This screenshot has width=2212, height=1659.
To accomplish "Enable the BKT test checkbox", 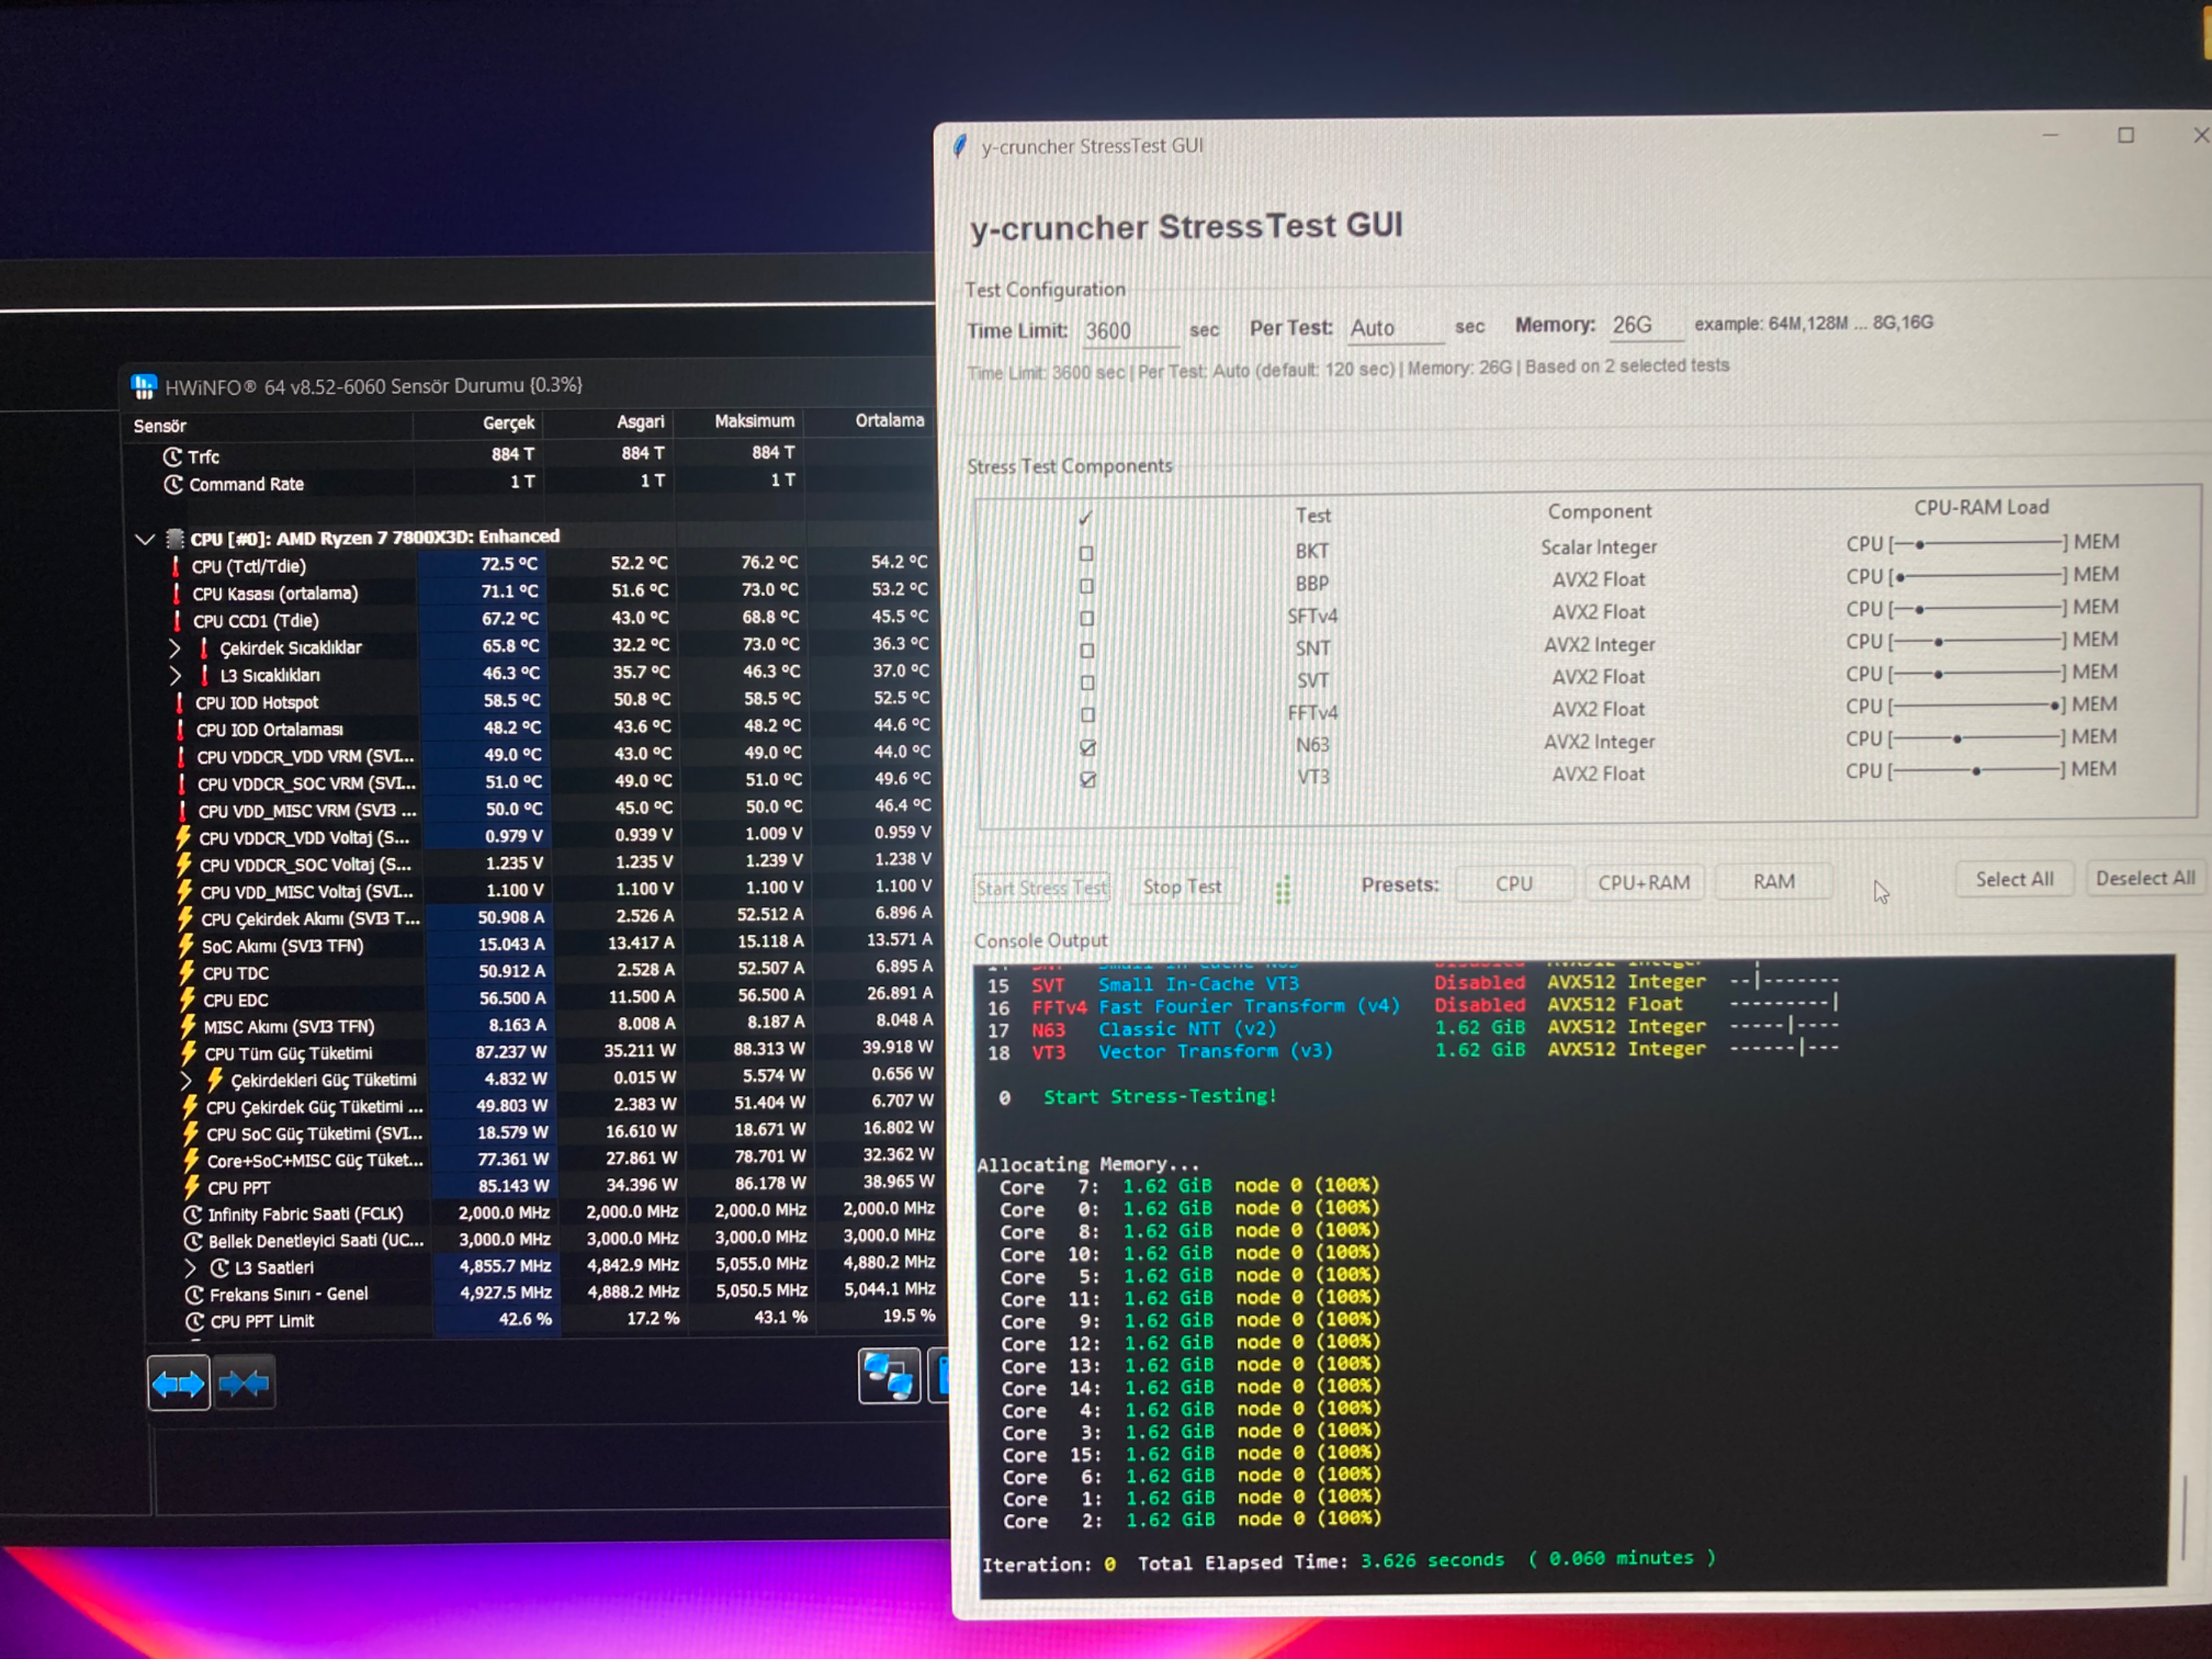I will pos(1086,554).
